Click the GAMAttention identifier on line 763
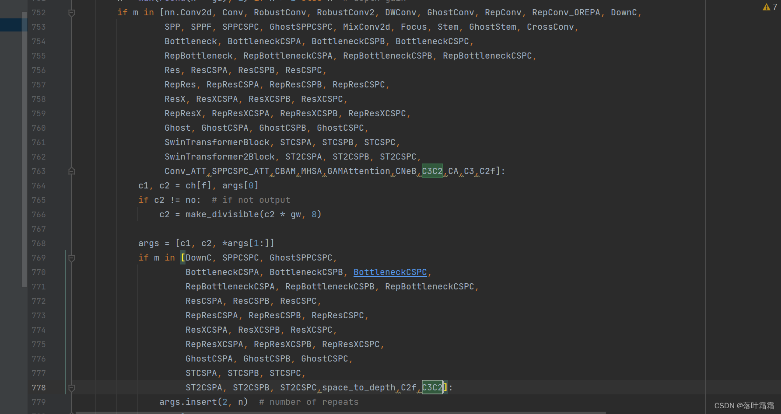781x414 pixels. click(358, 171)
